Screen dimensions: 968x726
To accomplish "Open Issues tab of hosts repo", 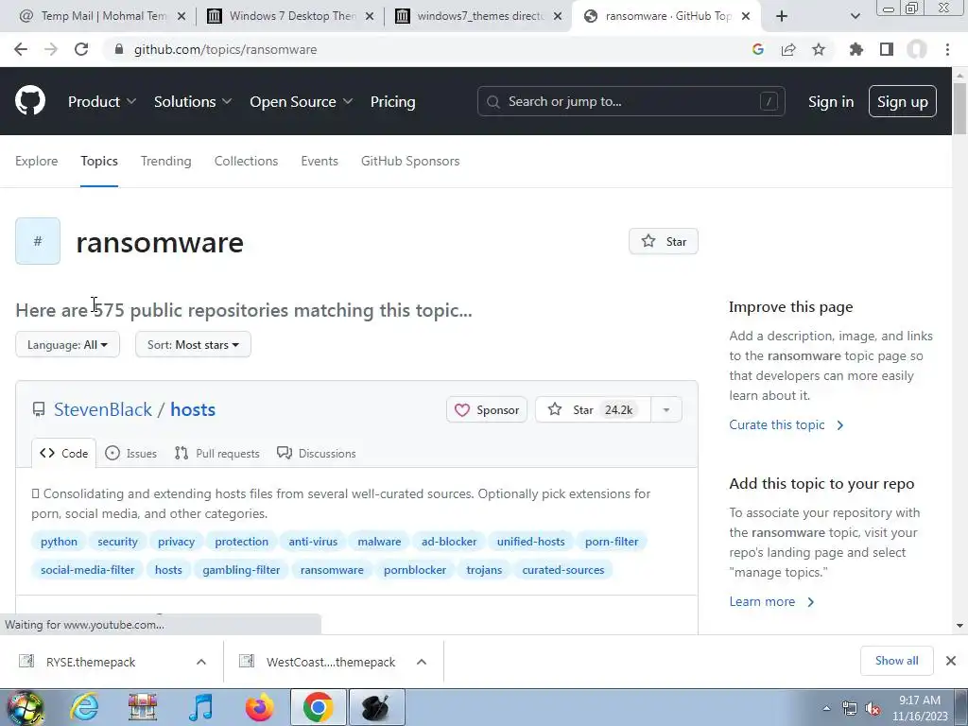I will click(x=130, y=453).
